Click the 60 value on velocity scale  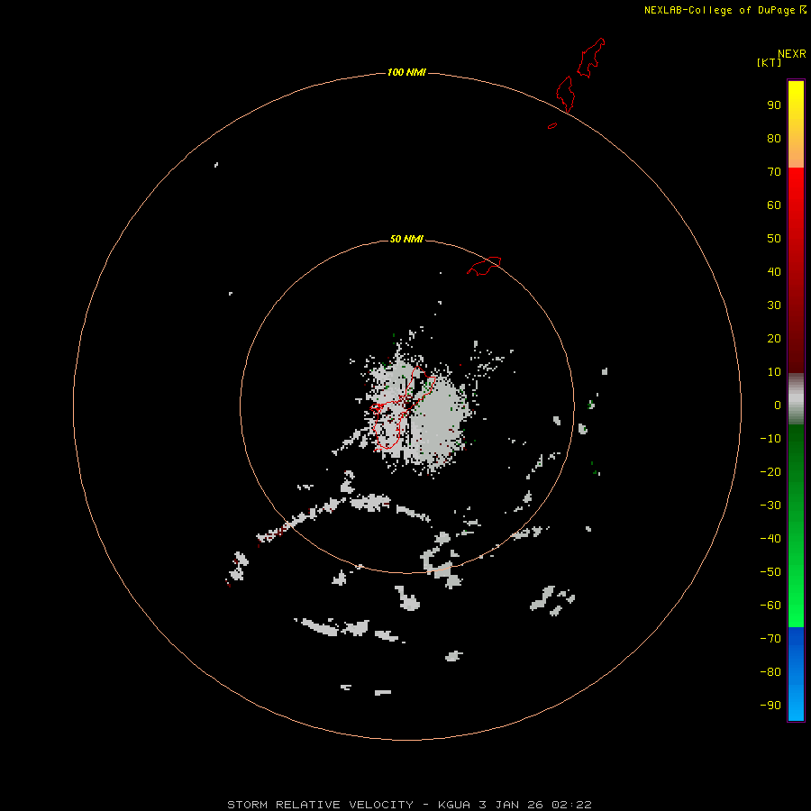[774, 205]
